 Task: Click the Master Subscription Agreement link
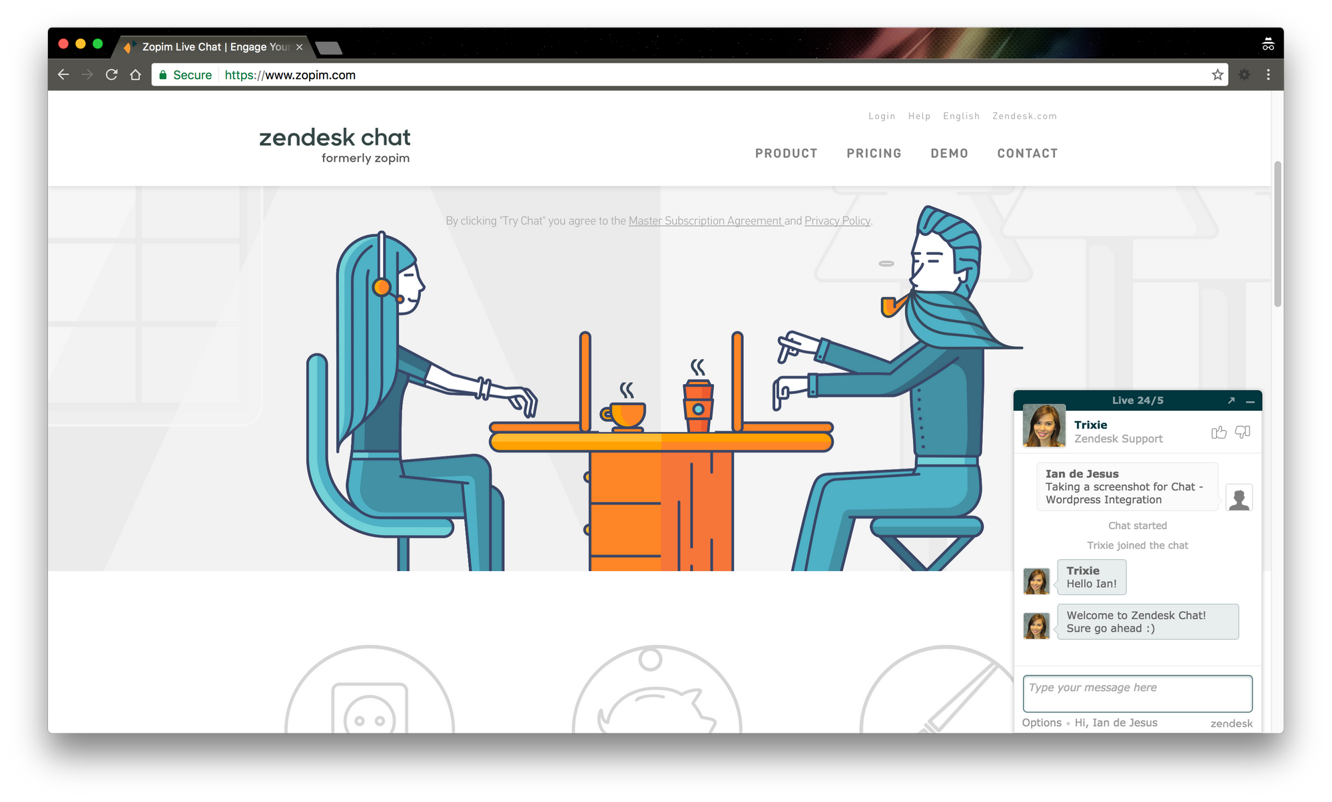(x=704, y=220)
